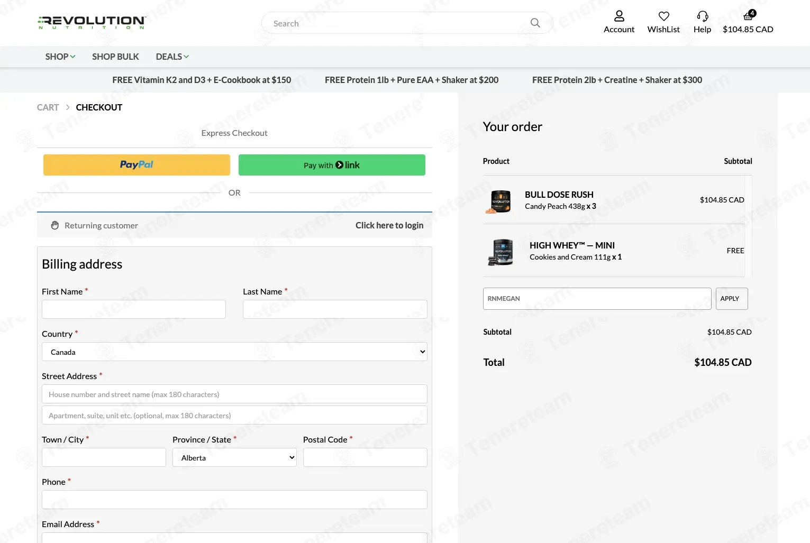Click the coupon code field RNMEGAN
Viewport: 810px width, 543px height.
597,299
